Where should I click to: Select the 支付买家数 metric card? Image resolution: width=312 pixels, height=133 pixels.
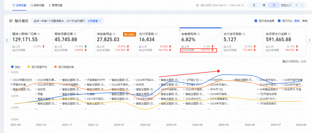(x=158, y=42)
